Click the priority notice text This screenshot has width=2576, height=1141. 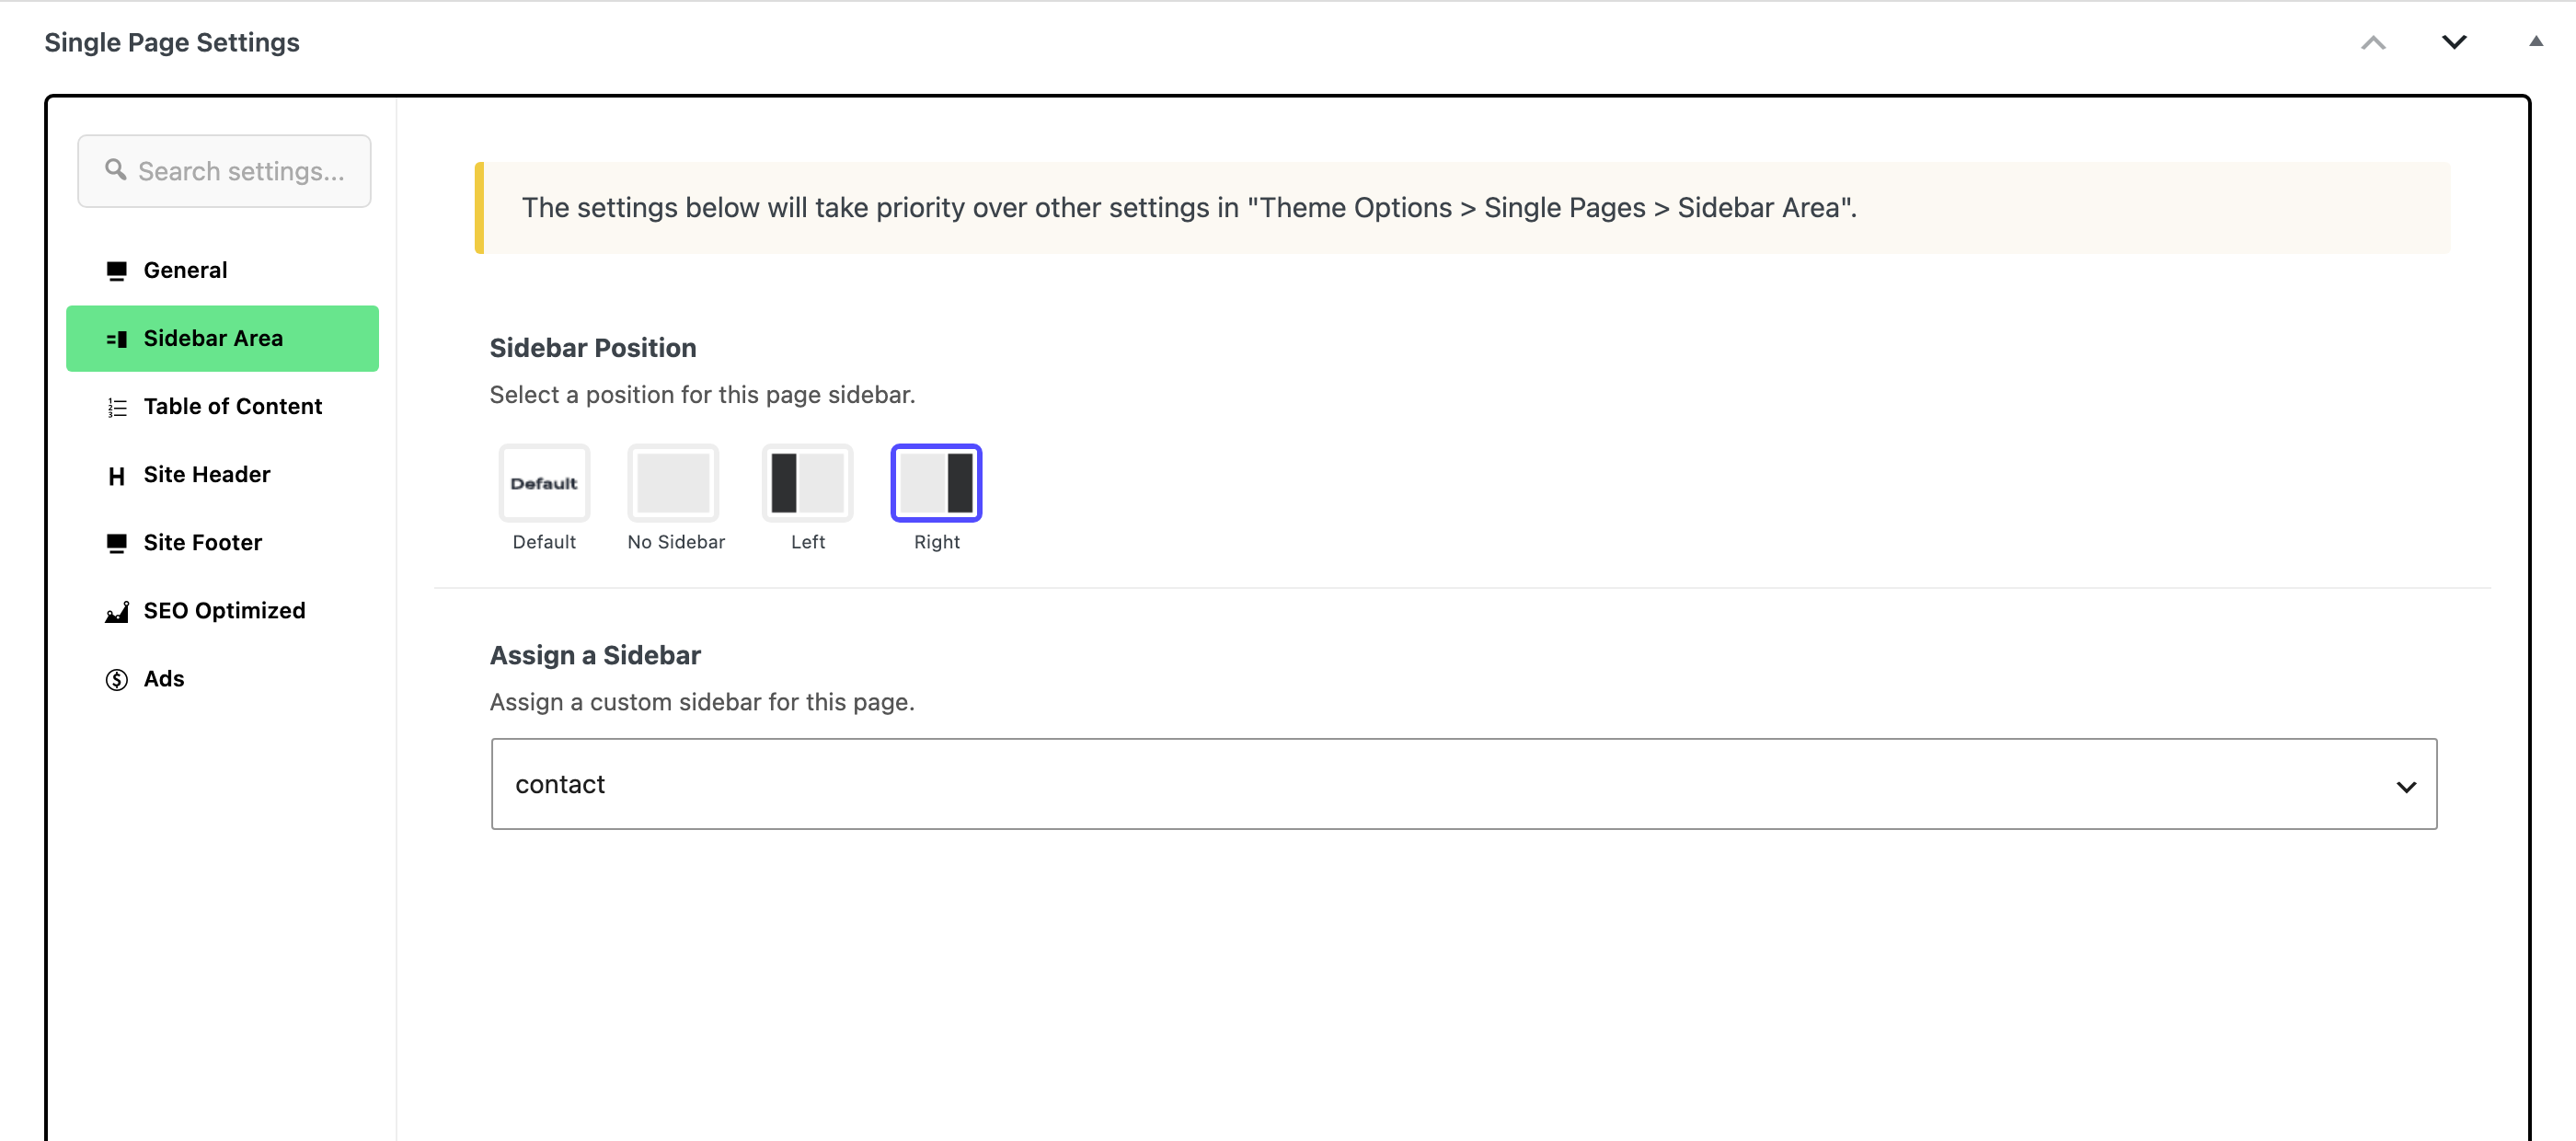point(1189,208)
